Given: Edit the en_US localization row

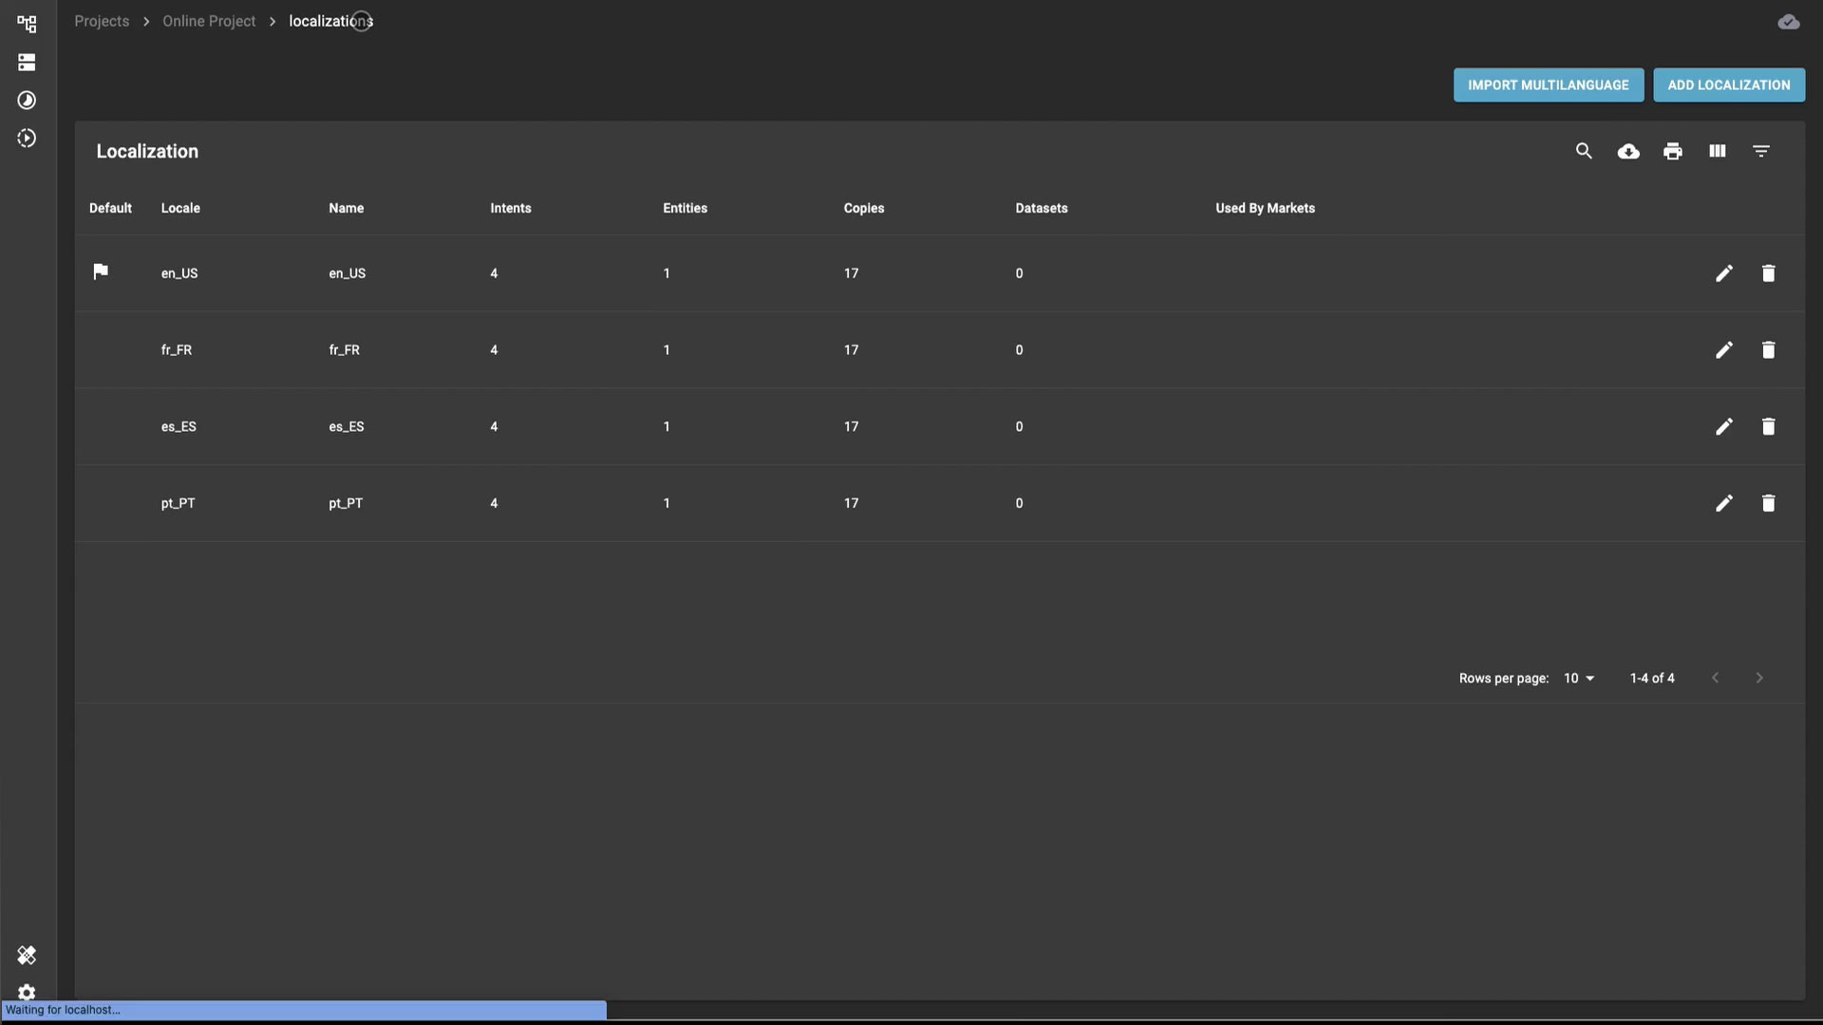Looking at the screenshot, I should (1724, 273).
